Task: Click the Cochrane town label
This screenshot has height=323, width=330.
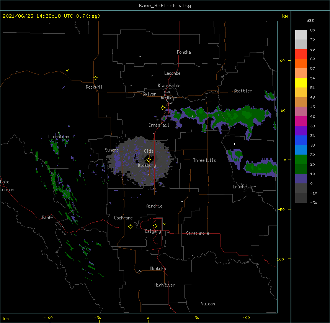Action: [123, 218]
